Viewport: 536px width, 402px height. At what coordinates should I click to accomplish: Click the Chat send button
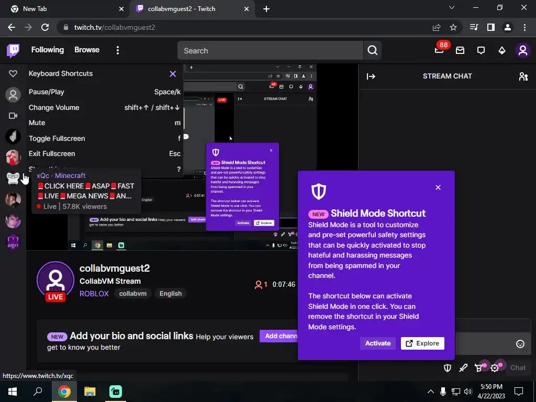pos(518,368)
